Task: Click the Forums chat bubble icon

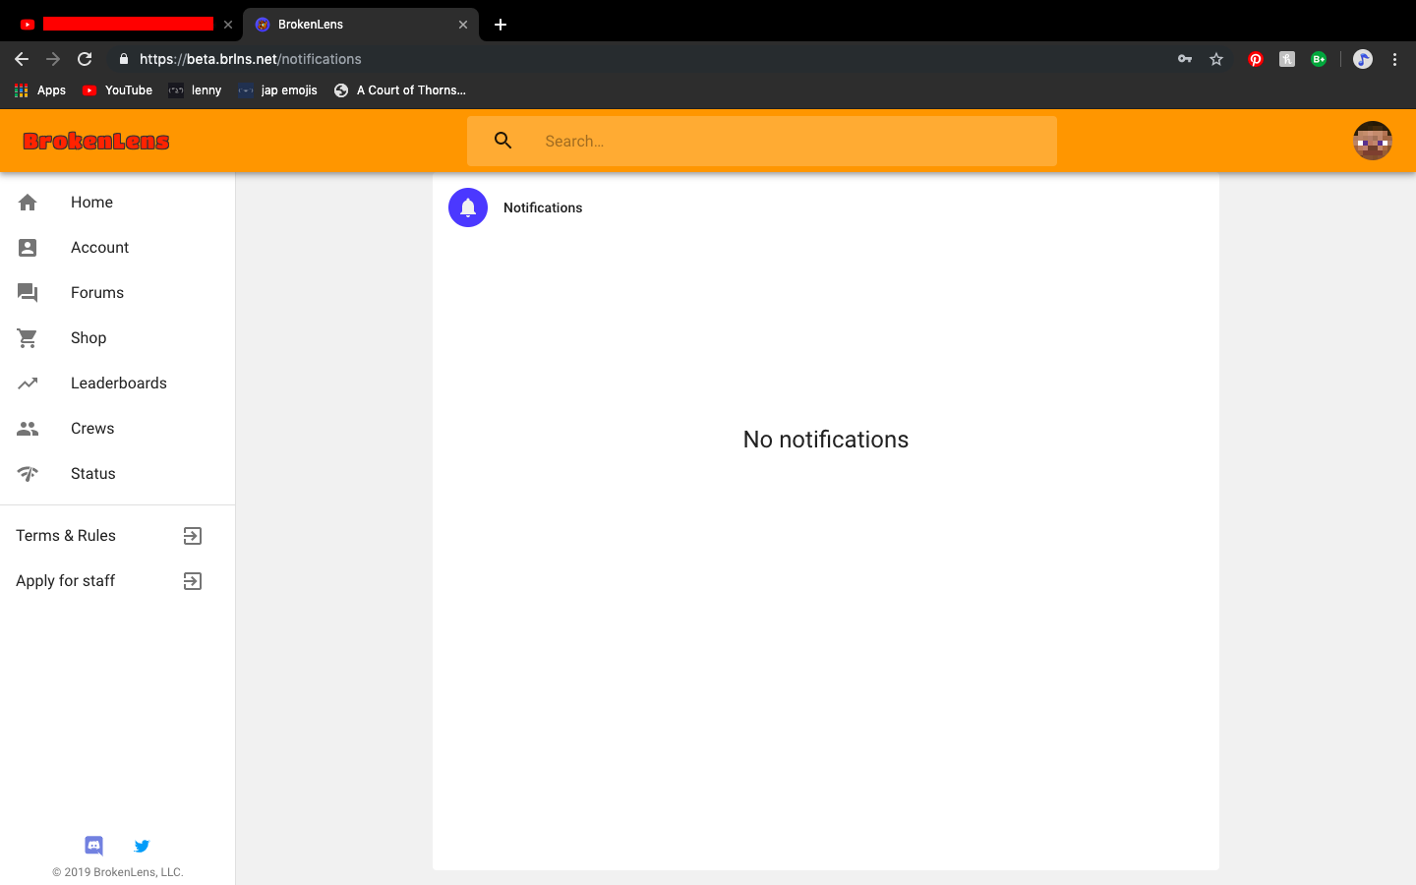Action: (28, 293)
